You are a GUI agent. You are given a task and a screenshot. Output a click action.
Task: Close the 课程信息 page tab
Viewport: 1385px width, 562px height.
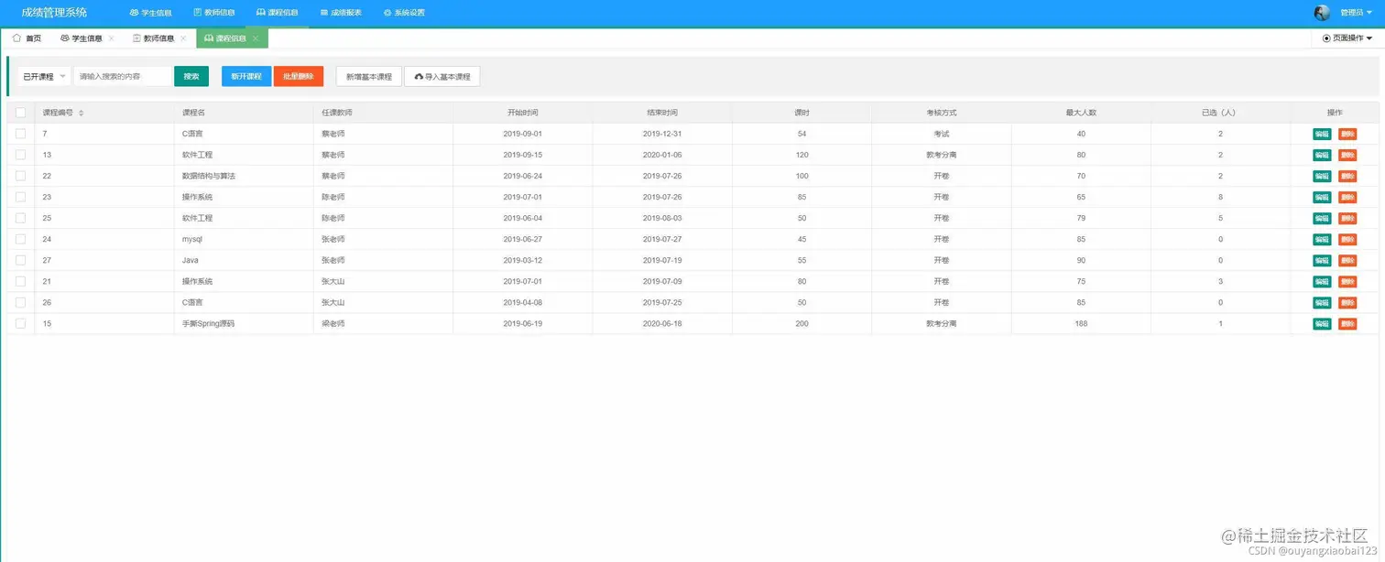pyautogui.click(x=256, y=38)
